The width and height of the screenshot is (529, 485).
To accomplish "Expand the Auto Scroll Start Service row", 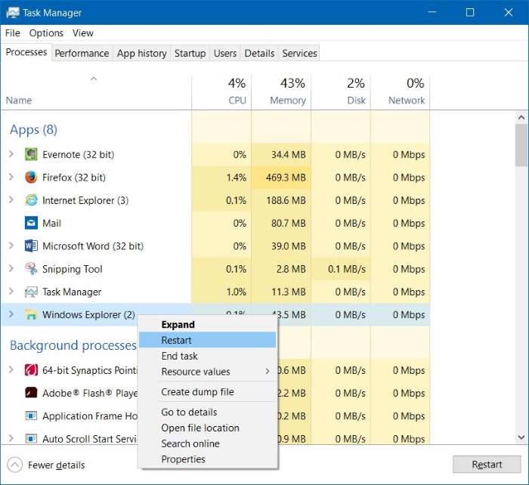I will pos(11,438).
